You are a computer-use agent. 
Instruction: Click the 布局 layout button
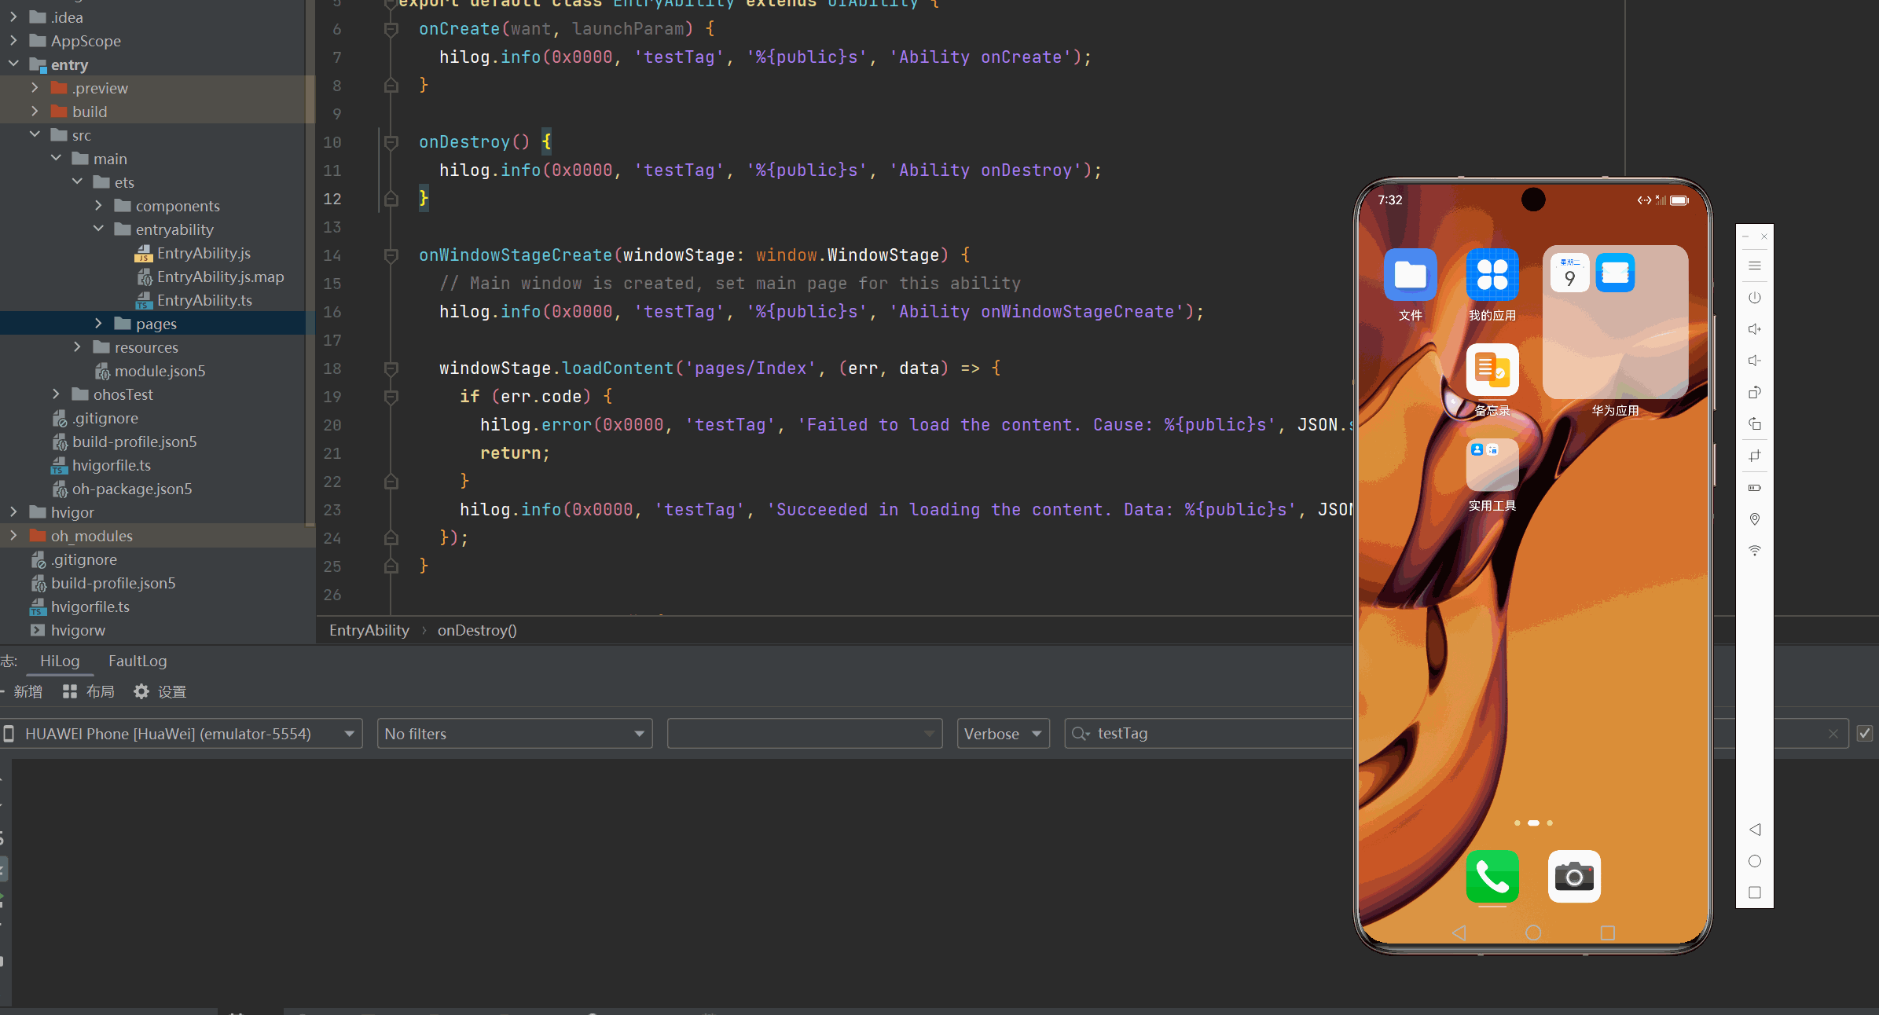coord(89,691)
